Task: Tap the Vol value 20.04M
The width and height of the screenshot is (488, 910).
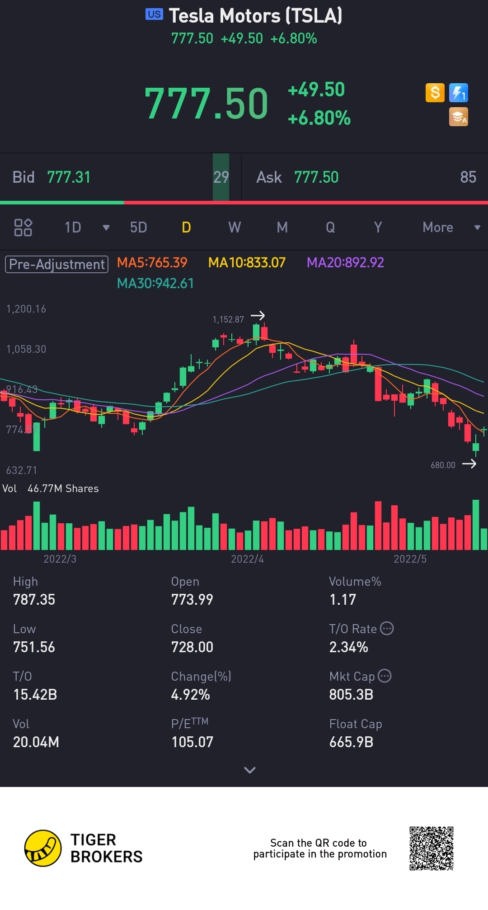Action: point(36,742)
